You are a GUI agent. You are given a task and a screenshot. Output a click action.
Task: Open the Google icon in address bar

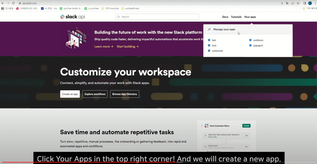(x=282, y=3)
